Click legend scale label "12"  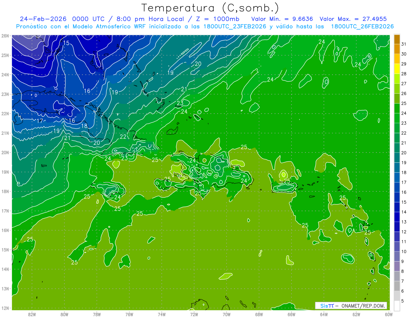coord(404,232)
